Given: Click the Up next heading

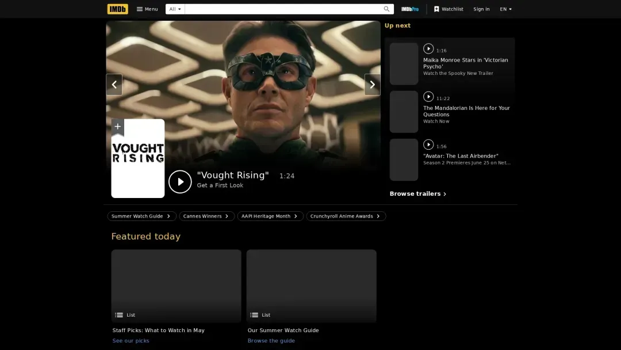Looking at the screenshot, I should (397, 25).
